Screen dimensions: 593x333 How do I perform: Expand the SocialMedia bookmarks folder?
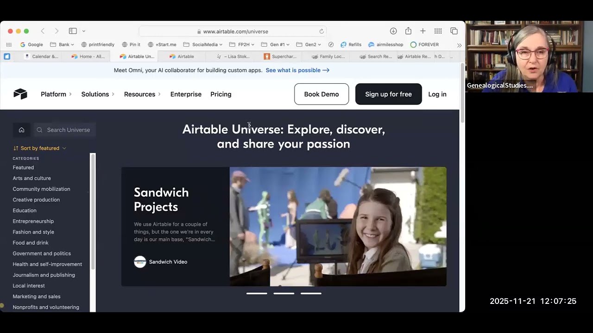[x=203, y=44]
